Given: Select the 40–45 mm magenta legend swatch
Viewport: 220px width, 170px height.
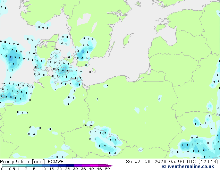Looking at the screenshot, I should tap(94, 165).
